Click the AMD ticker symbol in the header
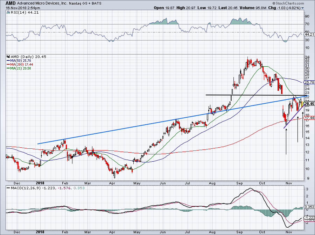 (10, 3)
